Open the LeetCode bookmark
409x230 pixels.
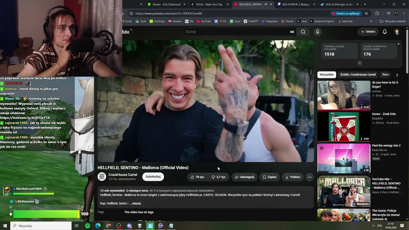(345, 21)
